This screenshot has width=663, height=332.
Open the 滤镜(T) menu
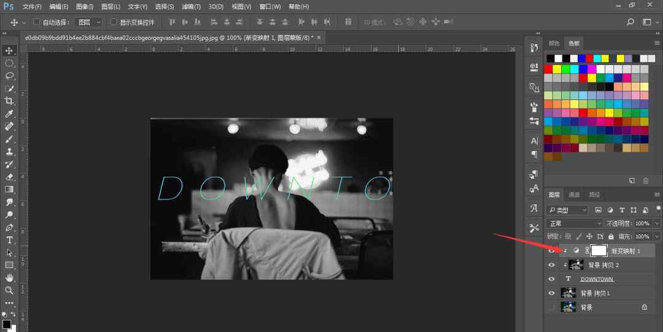(x=191, y=7)
